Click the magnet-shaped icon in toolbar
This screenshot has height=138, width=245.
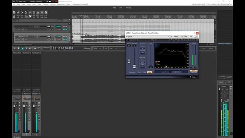pyautogui.click(x=46, y=13)
